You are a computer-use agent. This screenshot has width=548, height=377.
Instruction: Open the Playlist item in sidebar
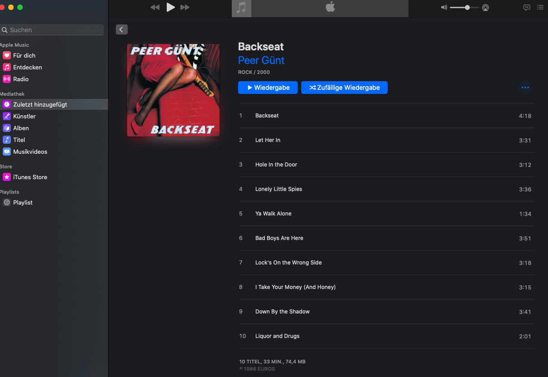click(23, 202)
